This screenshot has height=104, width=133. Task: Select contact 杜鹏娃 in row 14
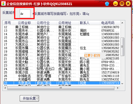(85, 34)
